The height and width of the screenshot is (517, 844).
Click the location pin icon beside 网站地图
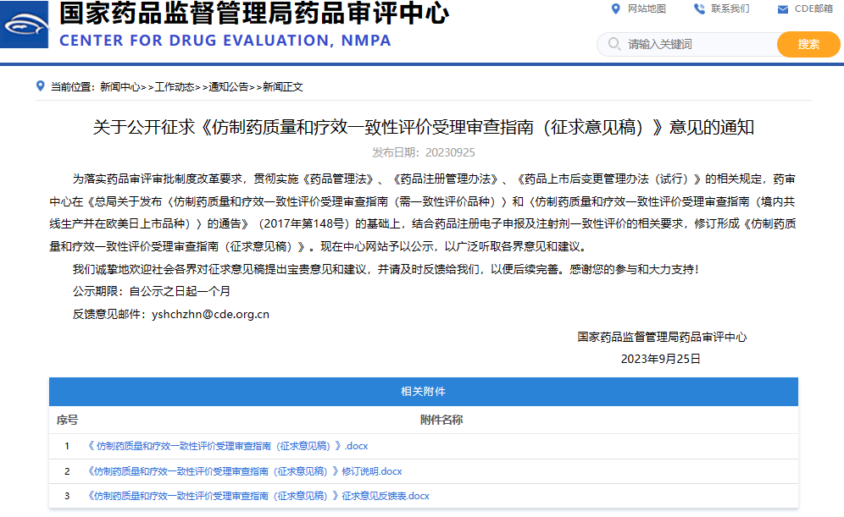point(615,10)
